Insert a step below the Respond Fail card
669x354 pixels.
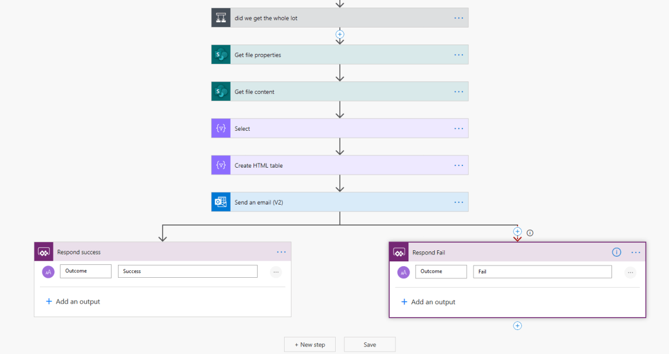517,326
